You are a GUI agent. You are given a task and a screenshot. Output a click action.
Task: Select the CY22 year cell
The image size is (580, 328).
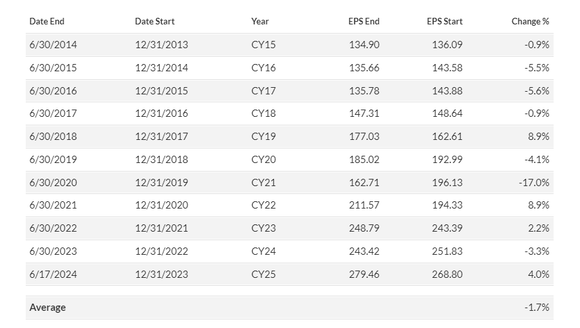pyautogui.click(x=263, y=205)
